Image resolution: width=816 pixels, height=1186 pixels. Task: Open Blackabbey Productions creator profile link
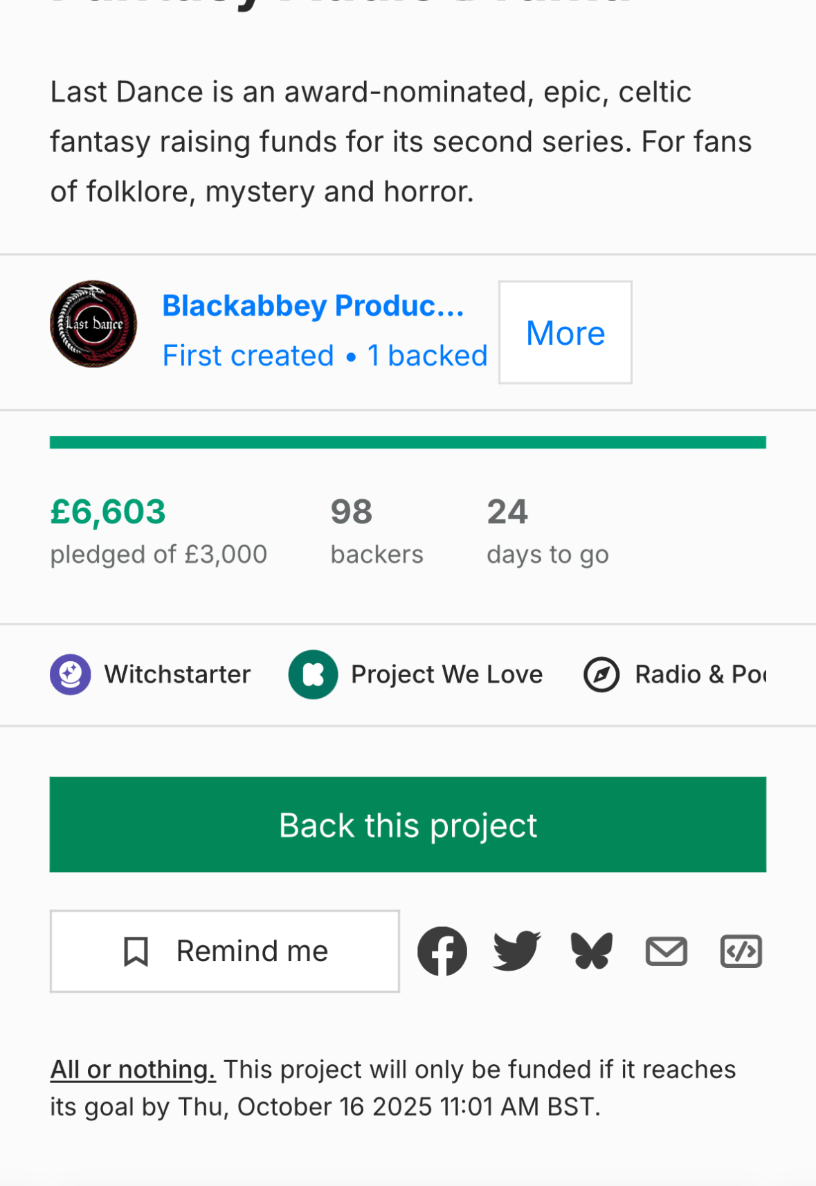click(313, 305)
